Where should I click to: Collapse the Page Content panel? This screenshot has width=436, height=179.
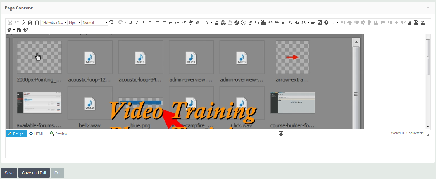[x=428, y=8]
